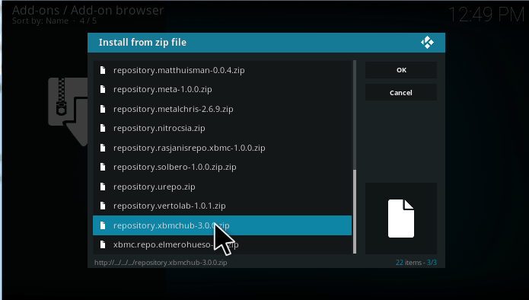Click file icon beside repository.meta-1.0.0.zip

coord(103,89)
